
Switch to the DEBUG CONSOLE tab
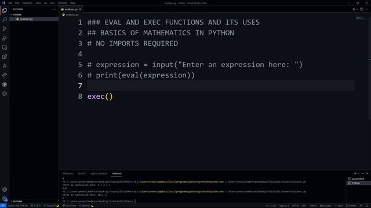(99, 173)
